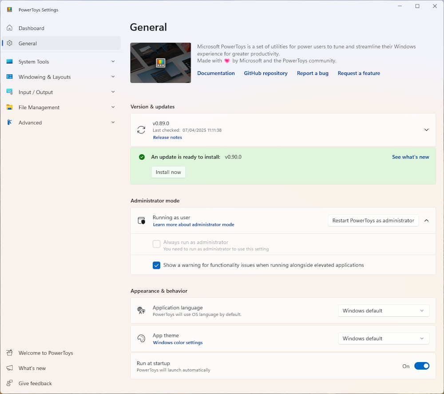The image size is (444, 394).
Task: Click Restart PowerToys as administrator
Action: 373,221
